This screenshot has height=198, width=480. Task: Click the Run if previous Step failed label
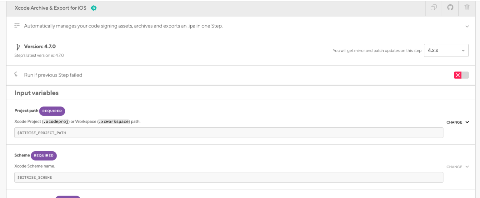coord(53,75)
